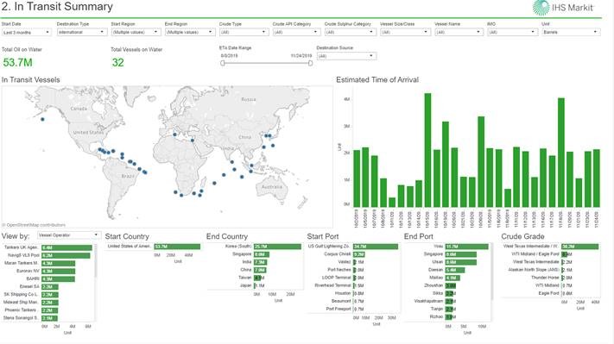This screenshot has height=344, width=614.
Task: Select the Korea (South) bar in End Country
Action: (x=277, y=247)
